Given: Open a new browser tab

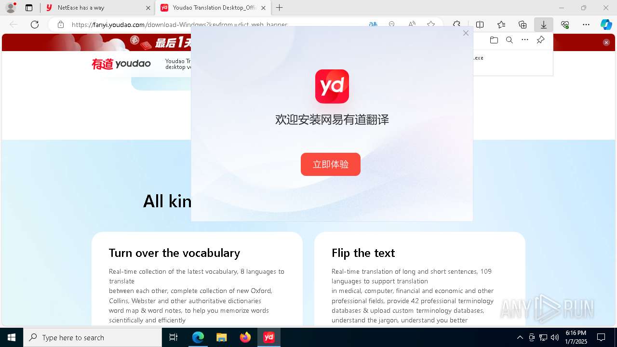Looking at the screenshot, I should pos(279,8).
